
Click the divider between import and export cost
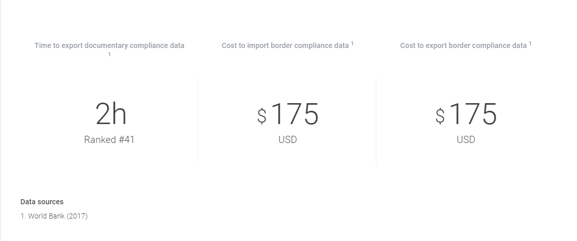coord(376,121)
